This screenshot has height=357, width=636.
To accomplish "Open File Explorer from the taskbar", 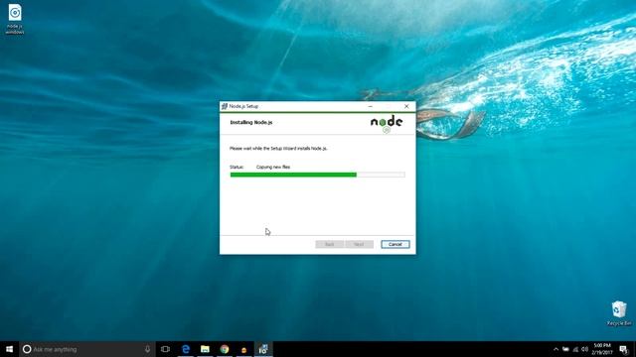I will [x=205, y=349].
